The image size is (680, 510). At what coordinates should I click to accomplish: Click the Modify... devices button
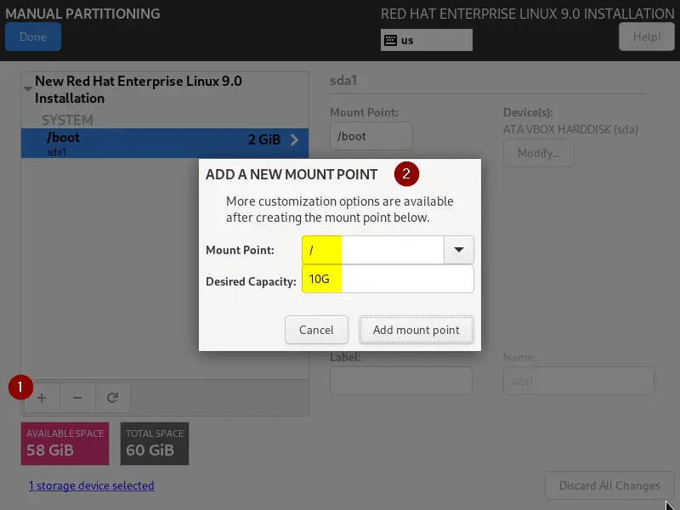(x=539, y=153)
